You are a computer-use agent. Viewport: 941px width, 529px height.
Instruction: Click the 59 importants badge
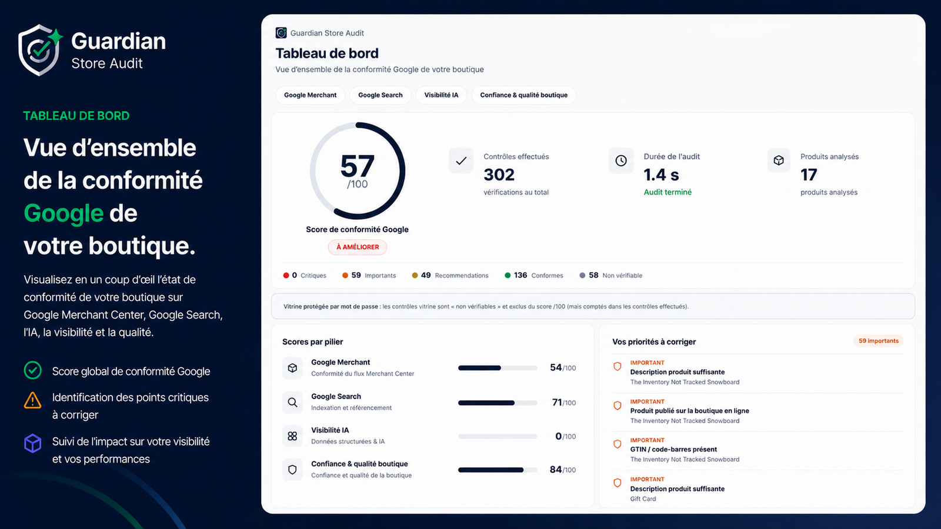point(879,341)
